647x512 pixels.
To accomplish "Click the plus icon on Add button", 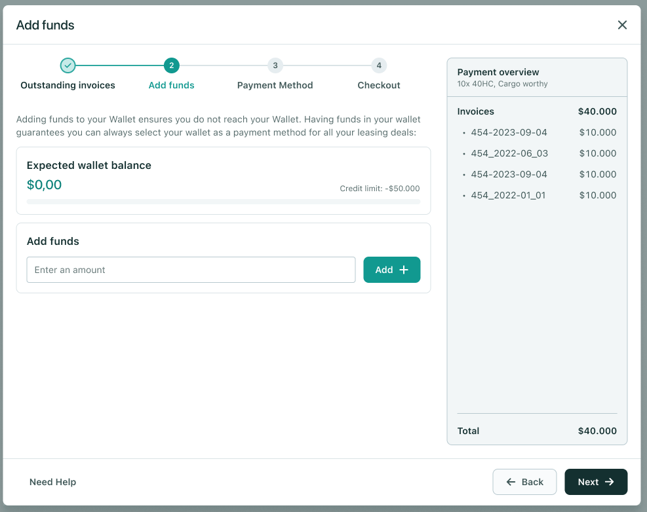I will [x=404, y=270].
